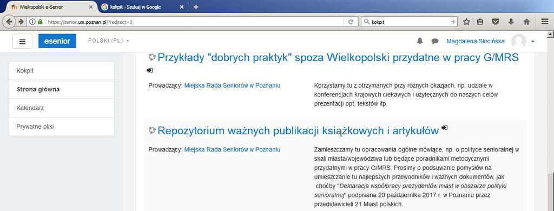Close the Wielkopolski e-Senior tab
The image size is (554, 211).
(x=91, y=6)
